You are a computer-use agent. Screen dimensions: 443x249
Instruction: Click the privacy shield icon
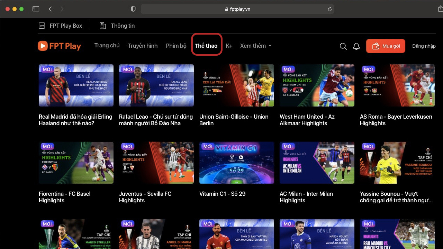pos(133,9)
